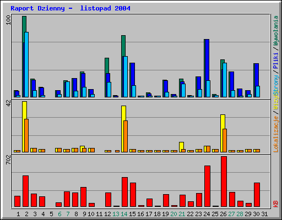282x220 pixels.
Task: Click day label "5" on the x-axis
Action: point(51,214)
